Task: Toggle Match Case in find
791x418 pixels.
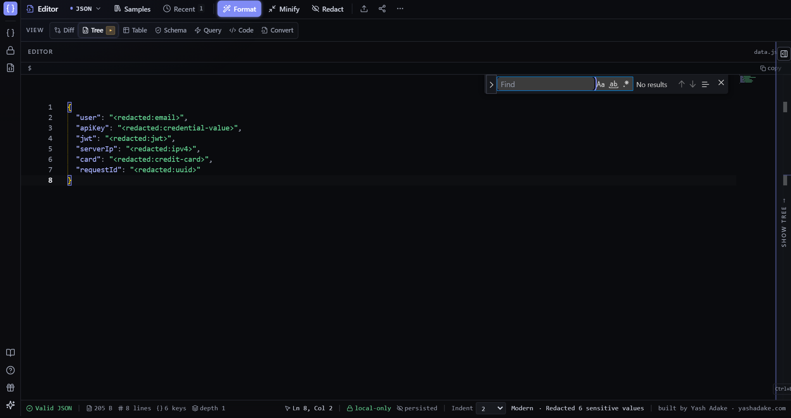Action: pos(601,84)
